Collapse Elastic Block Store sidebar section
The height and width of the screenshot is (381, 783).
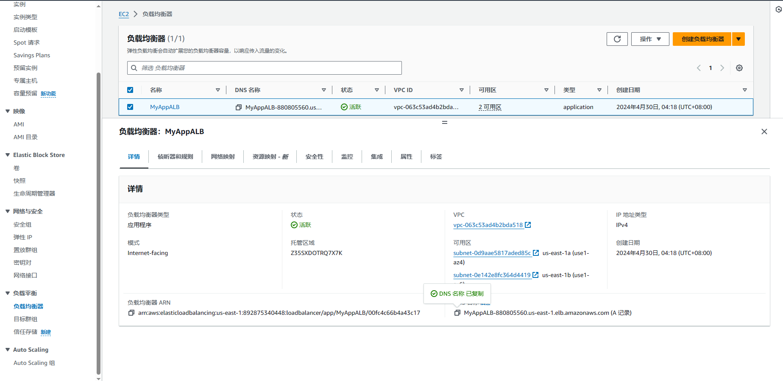point(8,155)
